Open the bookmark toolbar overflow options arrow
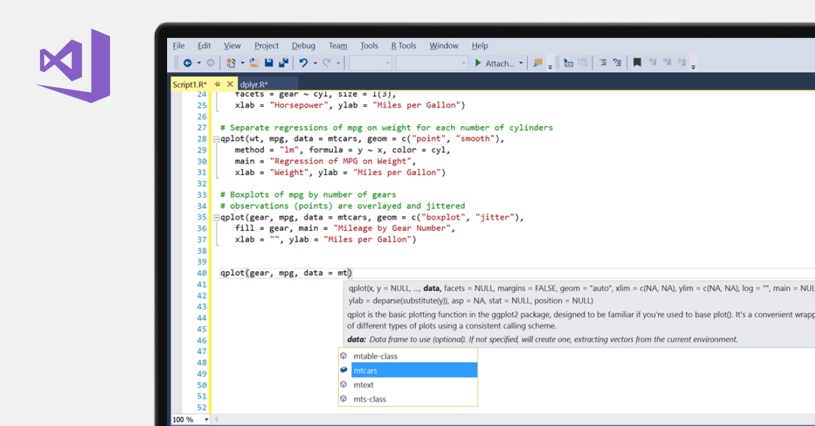 pos(693,66)
